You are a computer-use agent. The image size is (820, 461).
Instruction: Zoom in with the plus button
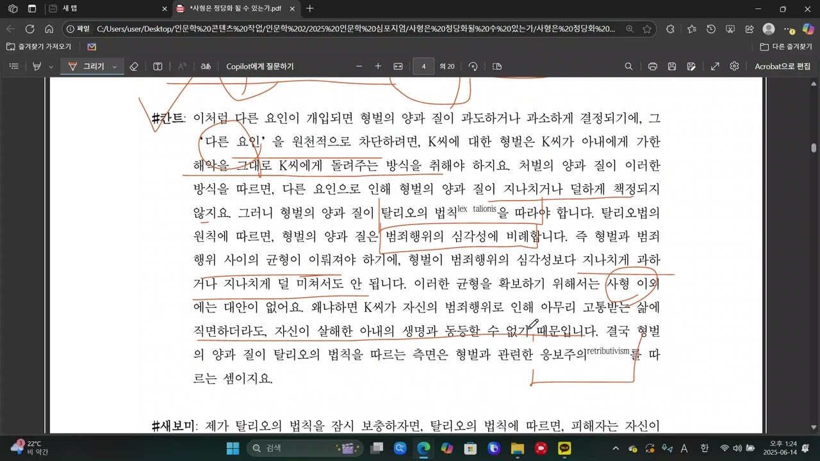tap(378, 67)
